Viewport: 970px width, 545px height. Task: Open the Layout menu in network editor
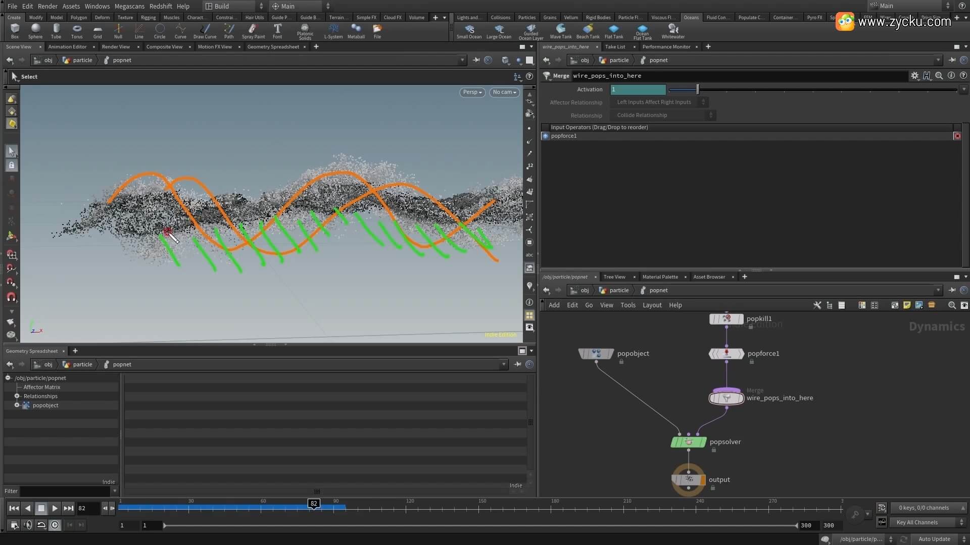[x=652, y=305]
